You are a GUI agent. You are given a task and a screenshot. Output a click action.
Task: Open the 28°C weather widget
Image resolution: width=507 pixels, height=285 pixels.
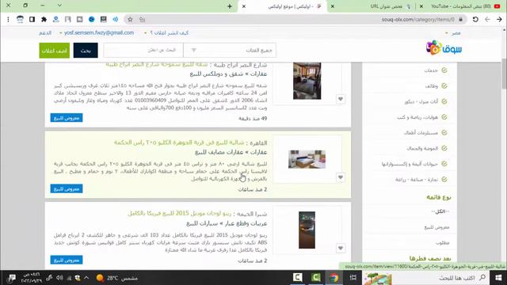pyautogui.click(x=116, y=278)
